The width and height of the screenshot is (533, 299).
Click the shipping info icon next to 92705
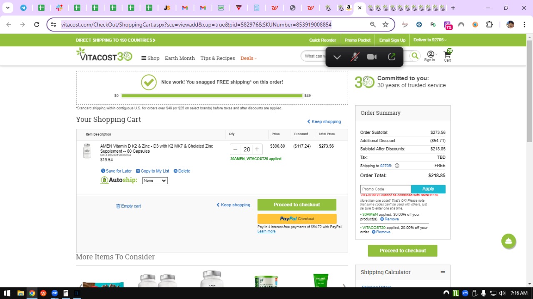click(397, 166)
